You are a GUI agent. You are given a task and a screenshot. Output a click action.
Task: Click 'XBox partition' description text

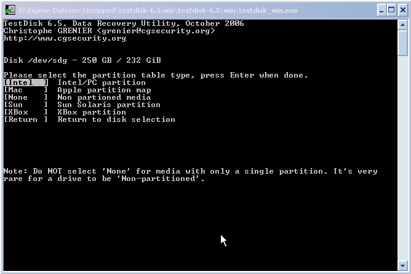(92, 112)
